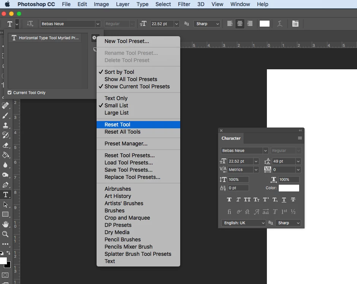Click Color swatch in Character panel

(x=289, y=188)
